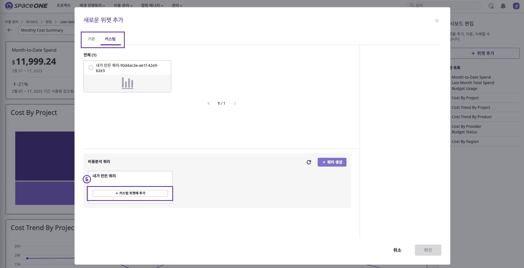Select the 내가 만든 쿼리 widget radio button

(91, 68)
